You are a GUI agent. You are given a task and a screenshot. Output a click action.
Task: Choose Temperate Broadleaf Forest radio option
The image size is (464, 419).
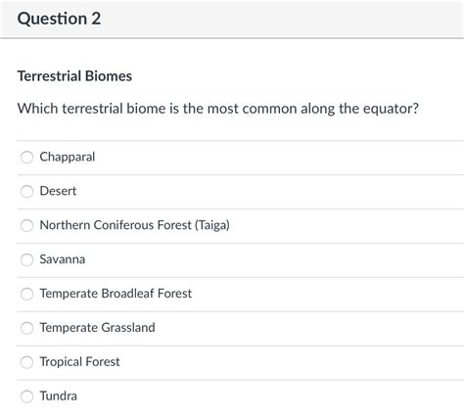(x=26, y=294)
